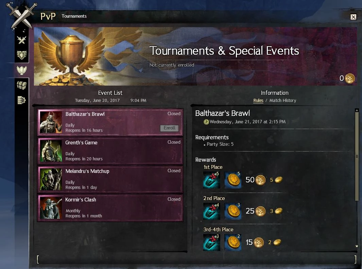Select the winged trophy tournaments icon
Viewport: 362px width, 269px height.
pos(22,70)
